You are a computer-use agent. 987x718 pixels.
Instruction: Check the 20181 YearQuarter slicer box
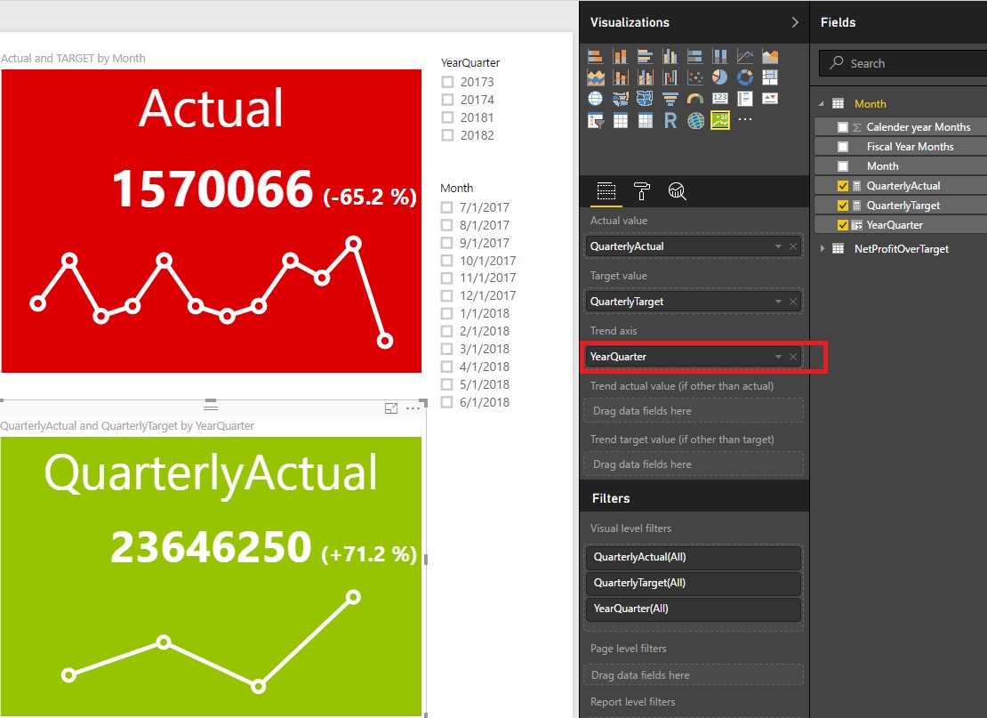447,117
